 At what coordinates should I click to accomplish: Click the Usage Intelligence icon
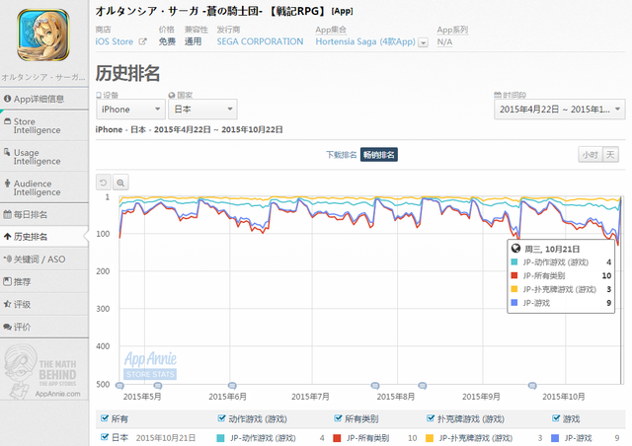tap(7, 152)
